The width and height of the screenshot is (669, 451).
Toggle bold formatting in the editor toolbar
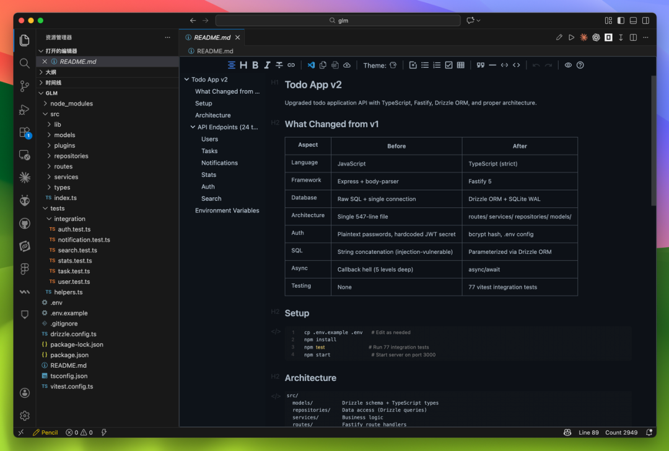(x=255, y=65)
